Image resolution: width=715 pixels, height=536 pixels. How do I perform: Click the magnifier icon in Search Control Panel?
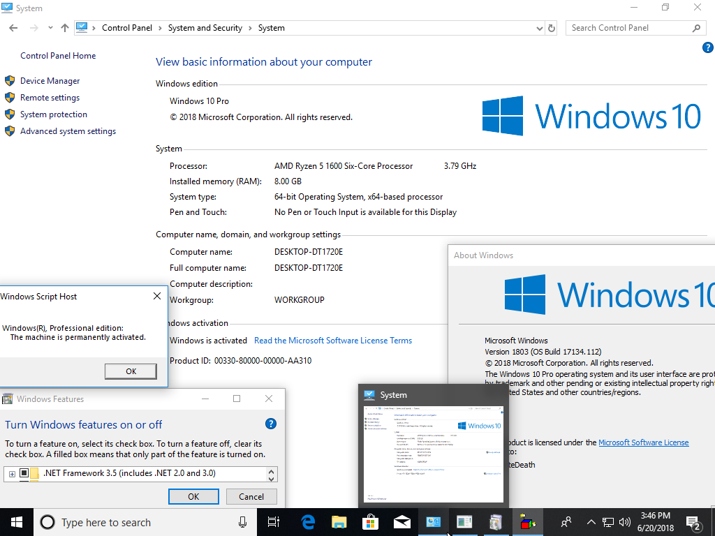(x=696, y=28)
